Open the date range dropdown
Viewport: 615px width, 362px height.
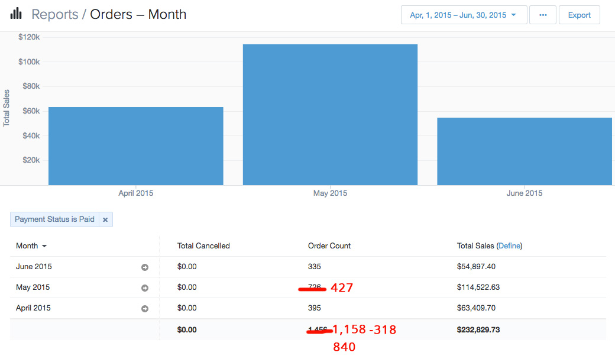pos(464,15)
